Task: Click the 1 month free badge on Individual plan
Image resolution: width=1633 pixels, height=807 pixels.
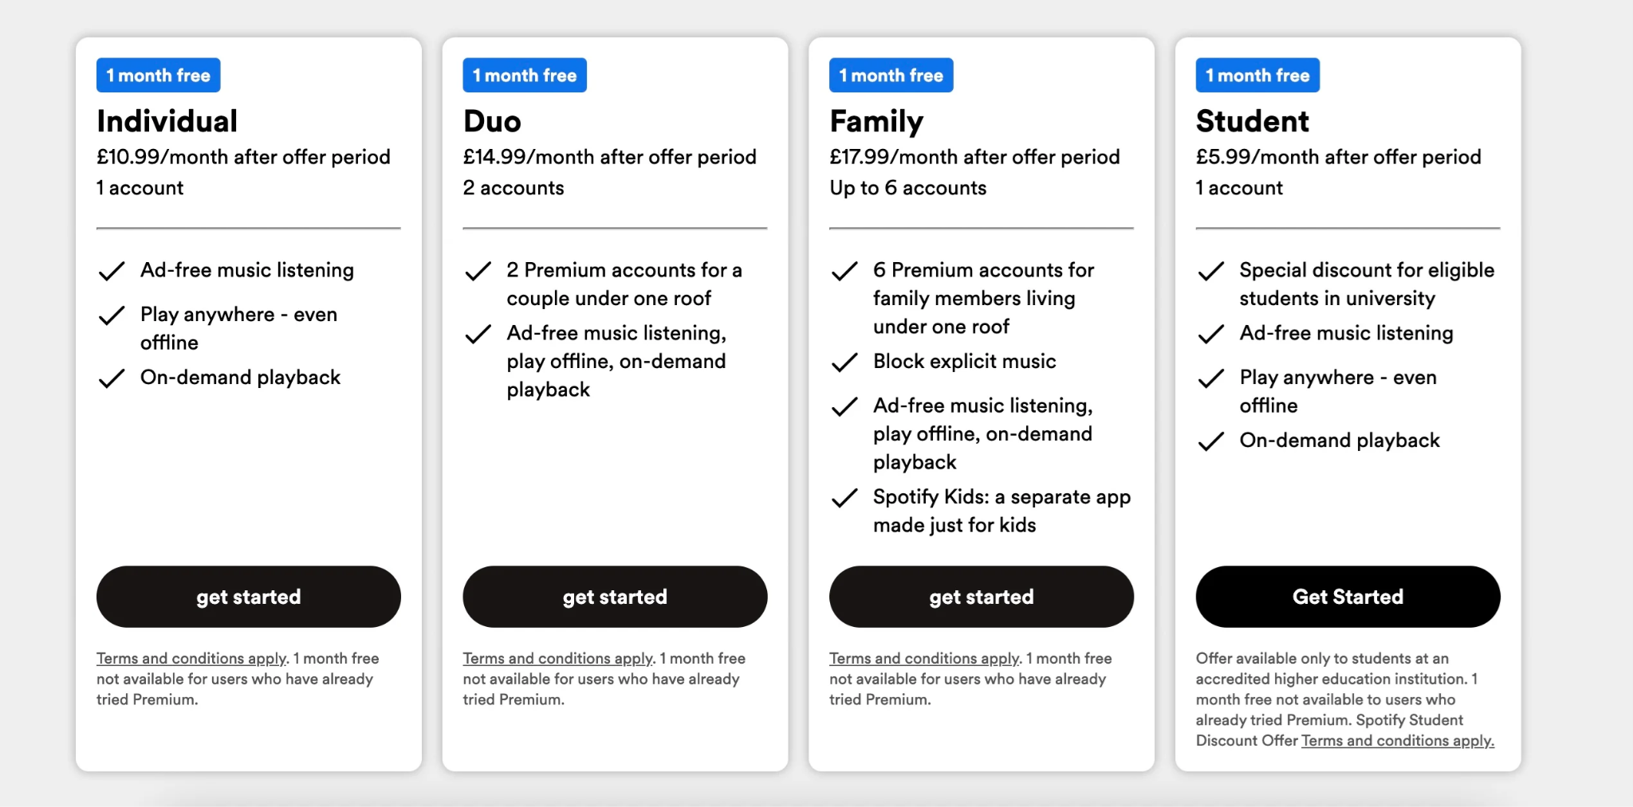Action: point(158,75)
